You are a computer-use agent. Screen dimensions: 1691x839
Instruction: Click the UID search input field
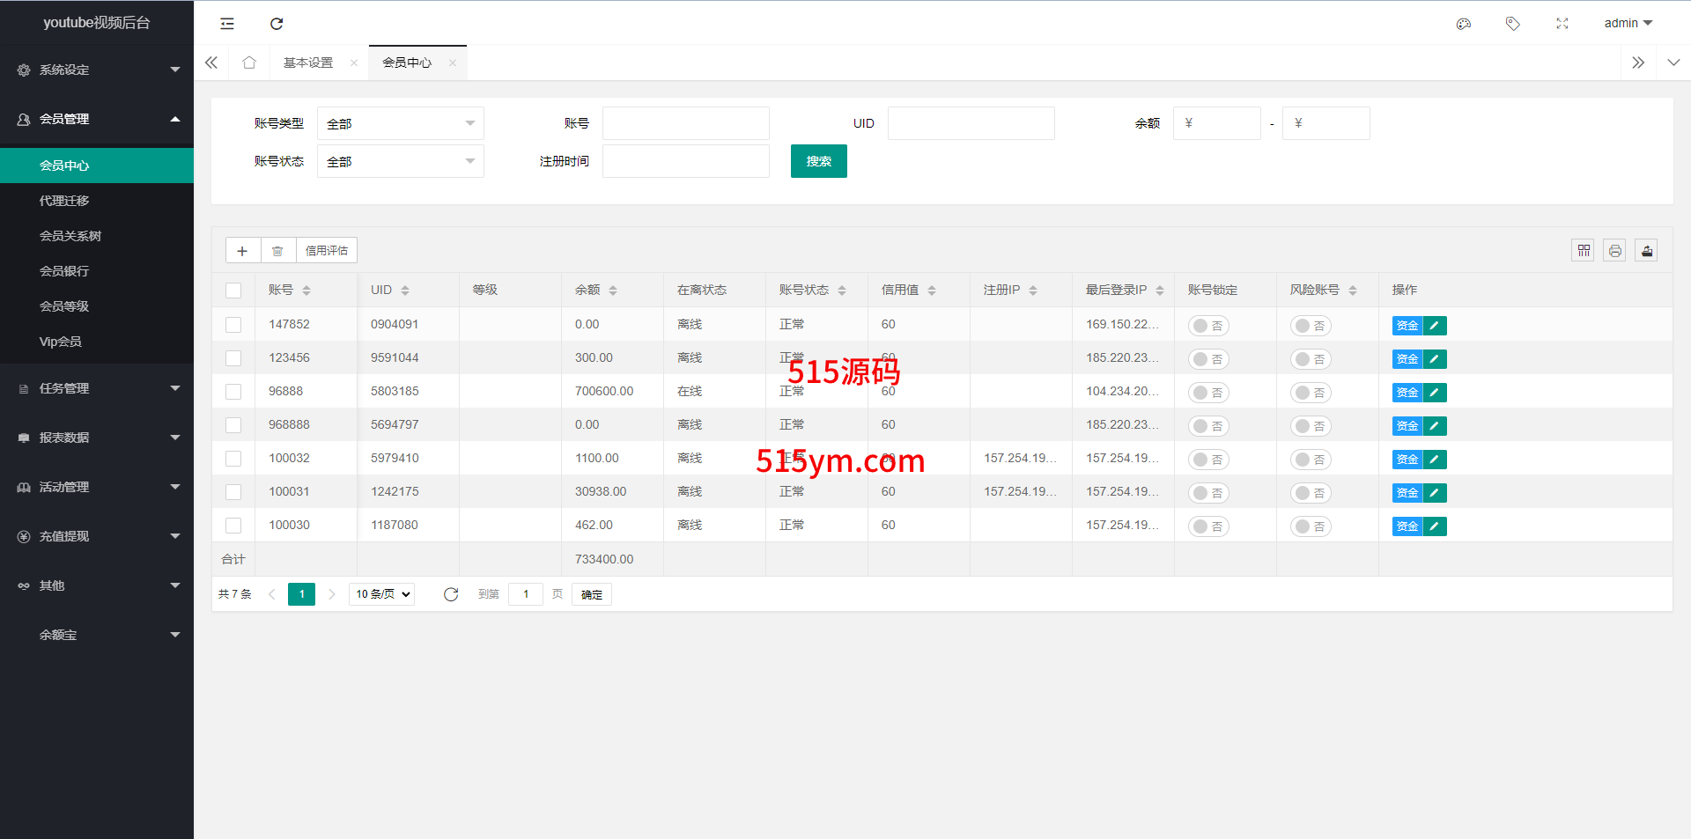pos(971,123)
